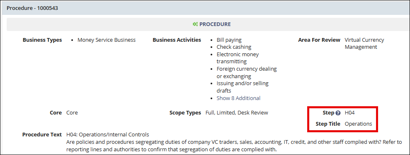Click the H04: Operations/Internal Controls line
410x155 pixels.
[108, 135]
